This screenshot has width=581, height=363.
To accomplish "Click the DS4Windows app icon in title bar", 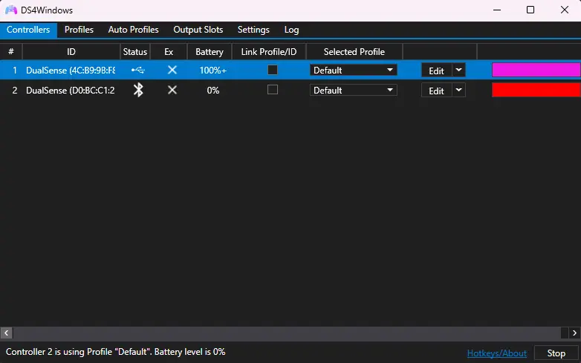I will (10, 10).
